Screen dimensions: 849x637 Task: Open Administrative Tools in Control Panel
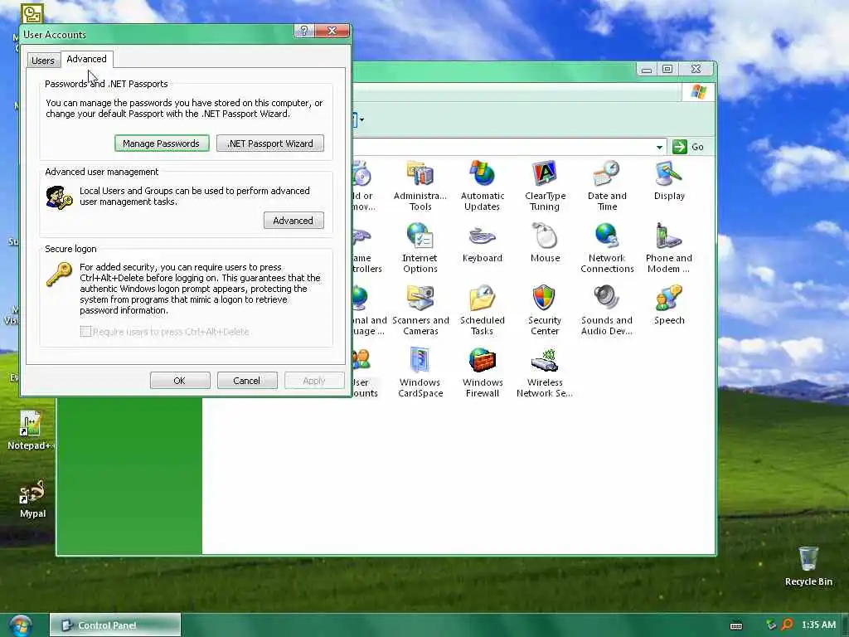coord(420,185)
